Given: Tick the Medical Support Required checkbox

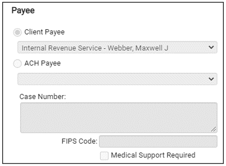Looking at the screenshot, I should 104,156.
